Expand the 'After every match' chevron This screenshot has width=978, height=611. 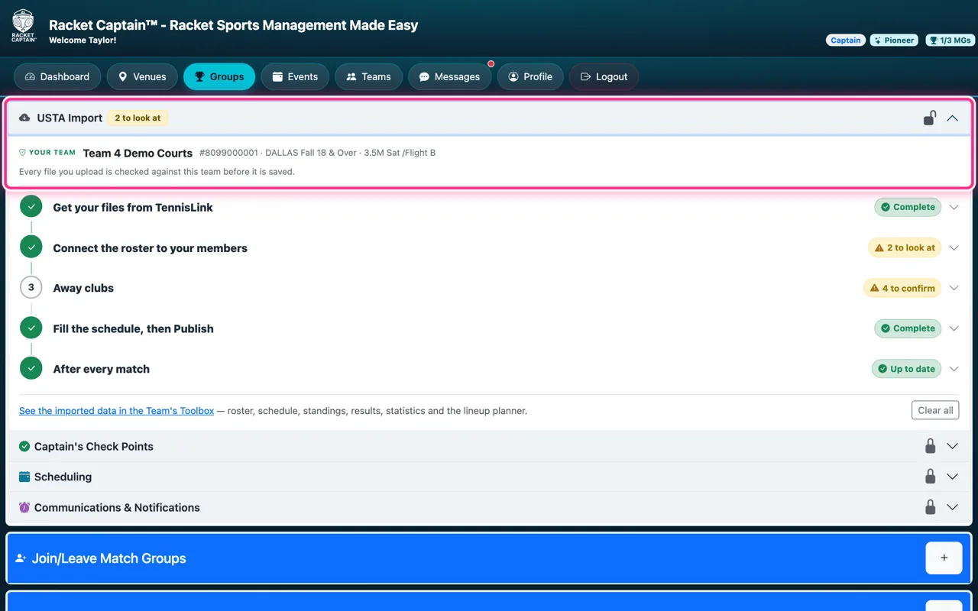(954, 369)
